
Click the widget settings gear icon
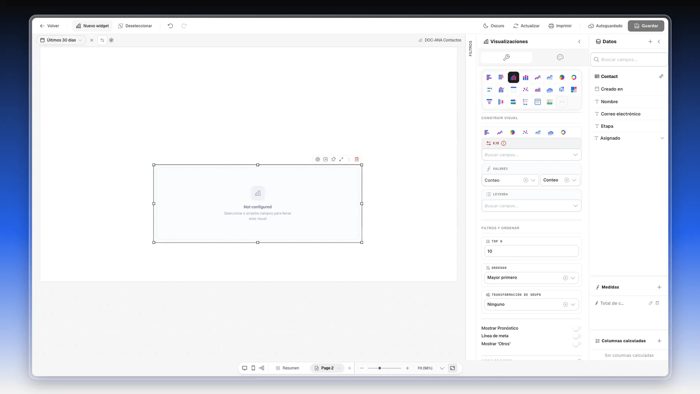[318, 159]
